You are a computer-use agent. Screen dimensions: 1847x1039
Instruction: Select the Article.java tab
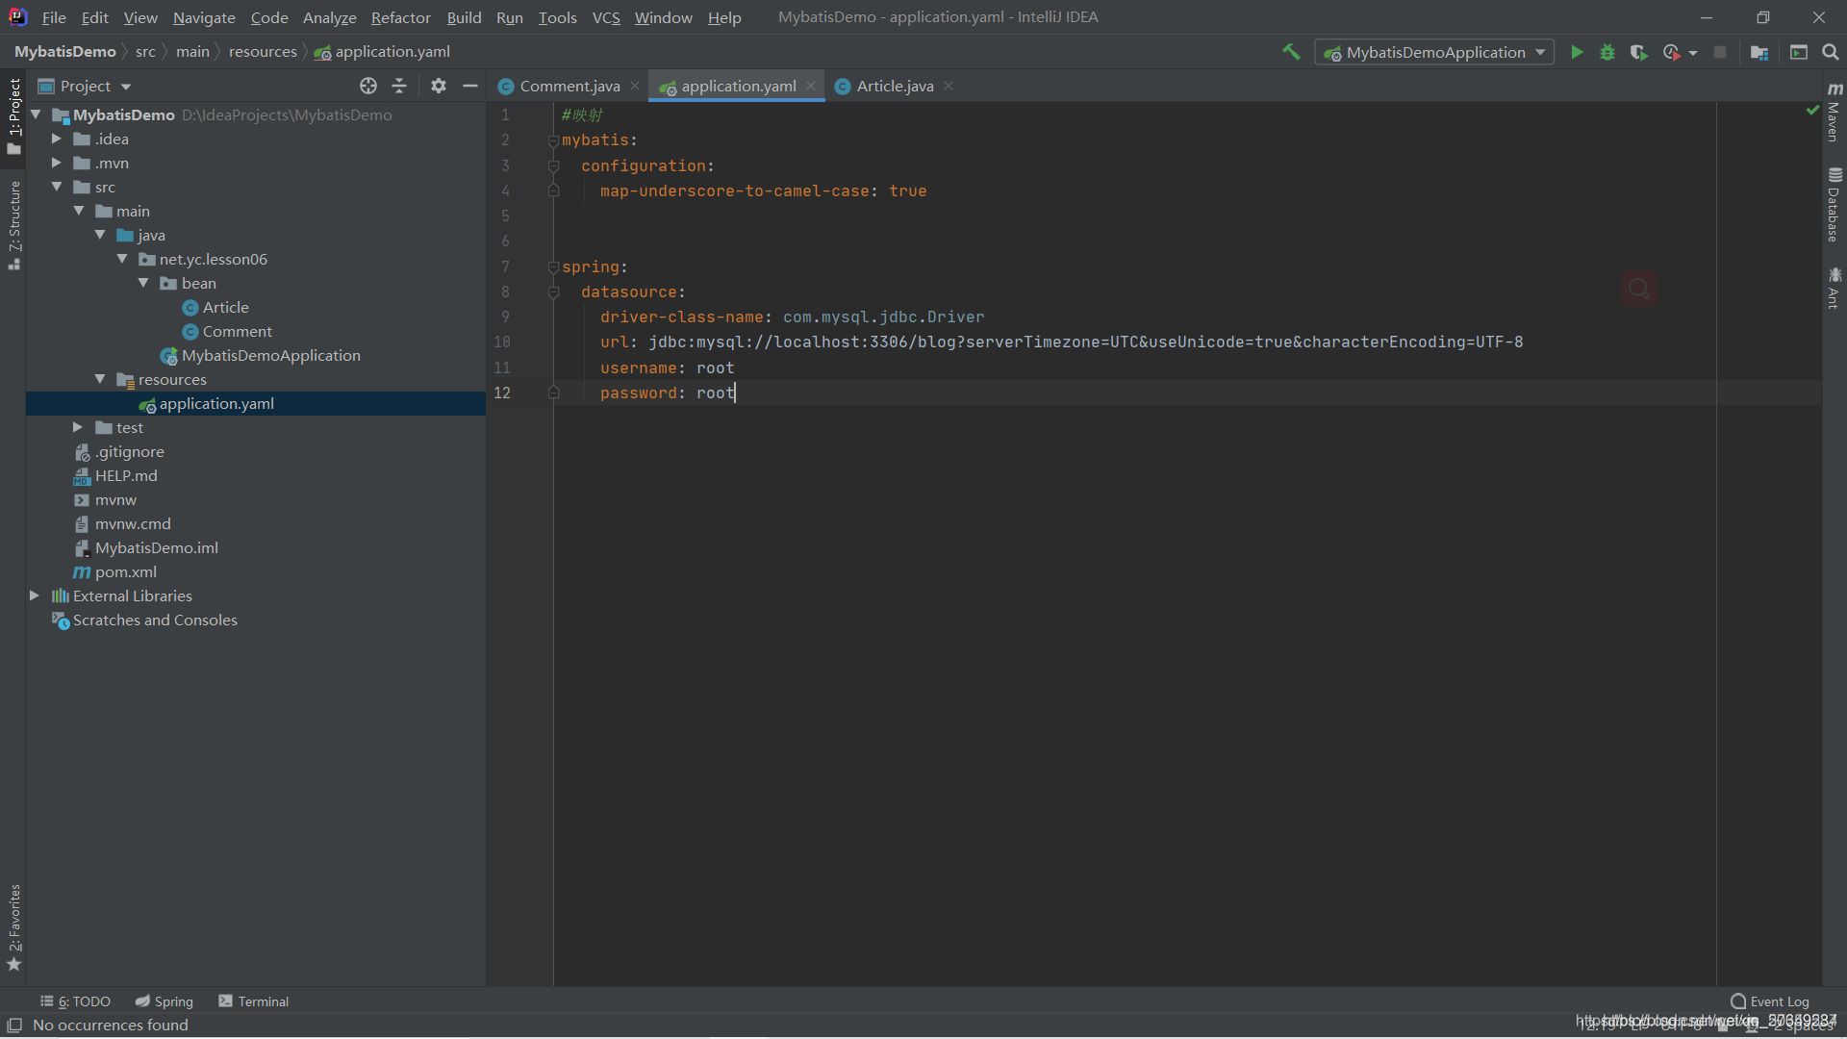pyautogui.click(x=896, y=85)
